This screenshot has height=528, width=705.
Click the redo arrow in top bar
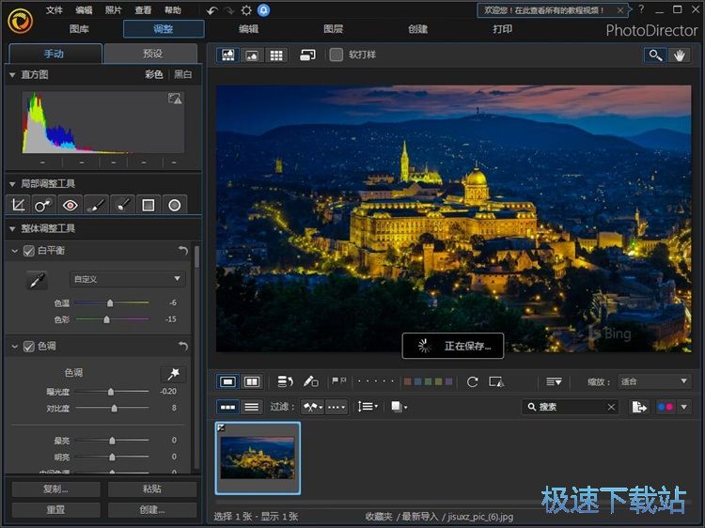point(229,10)
